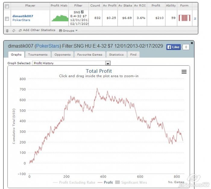
Task: Sort by Count column header
Action: (95, 6)
